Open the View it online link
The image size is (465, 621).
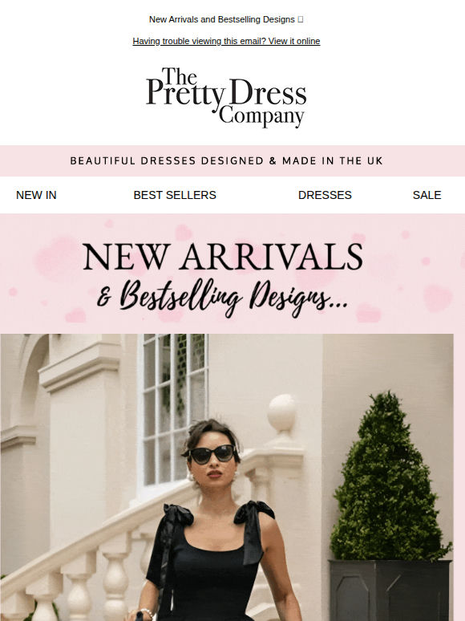pyautogui.click(x=293, y=41)
